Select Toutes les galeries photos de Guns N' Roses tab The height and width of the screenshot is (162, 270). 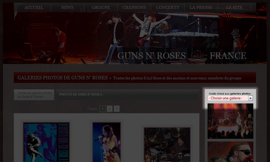click(34, 95)
